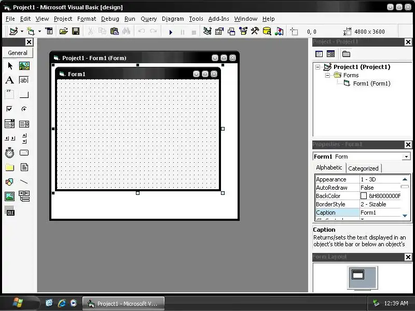The width and height of the screenshot is (415, 311).
Task: Open the Menu Editor from toolbar
Action: 49,31
